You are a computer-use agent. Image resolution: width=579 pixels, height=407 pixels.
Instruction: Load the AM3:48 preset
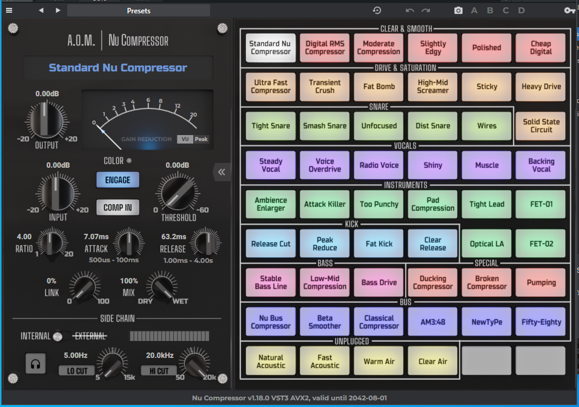433,322
